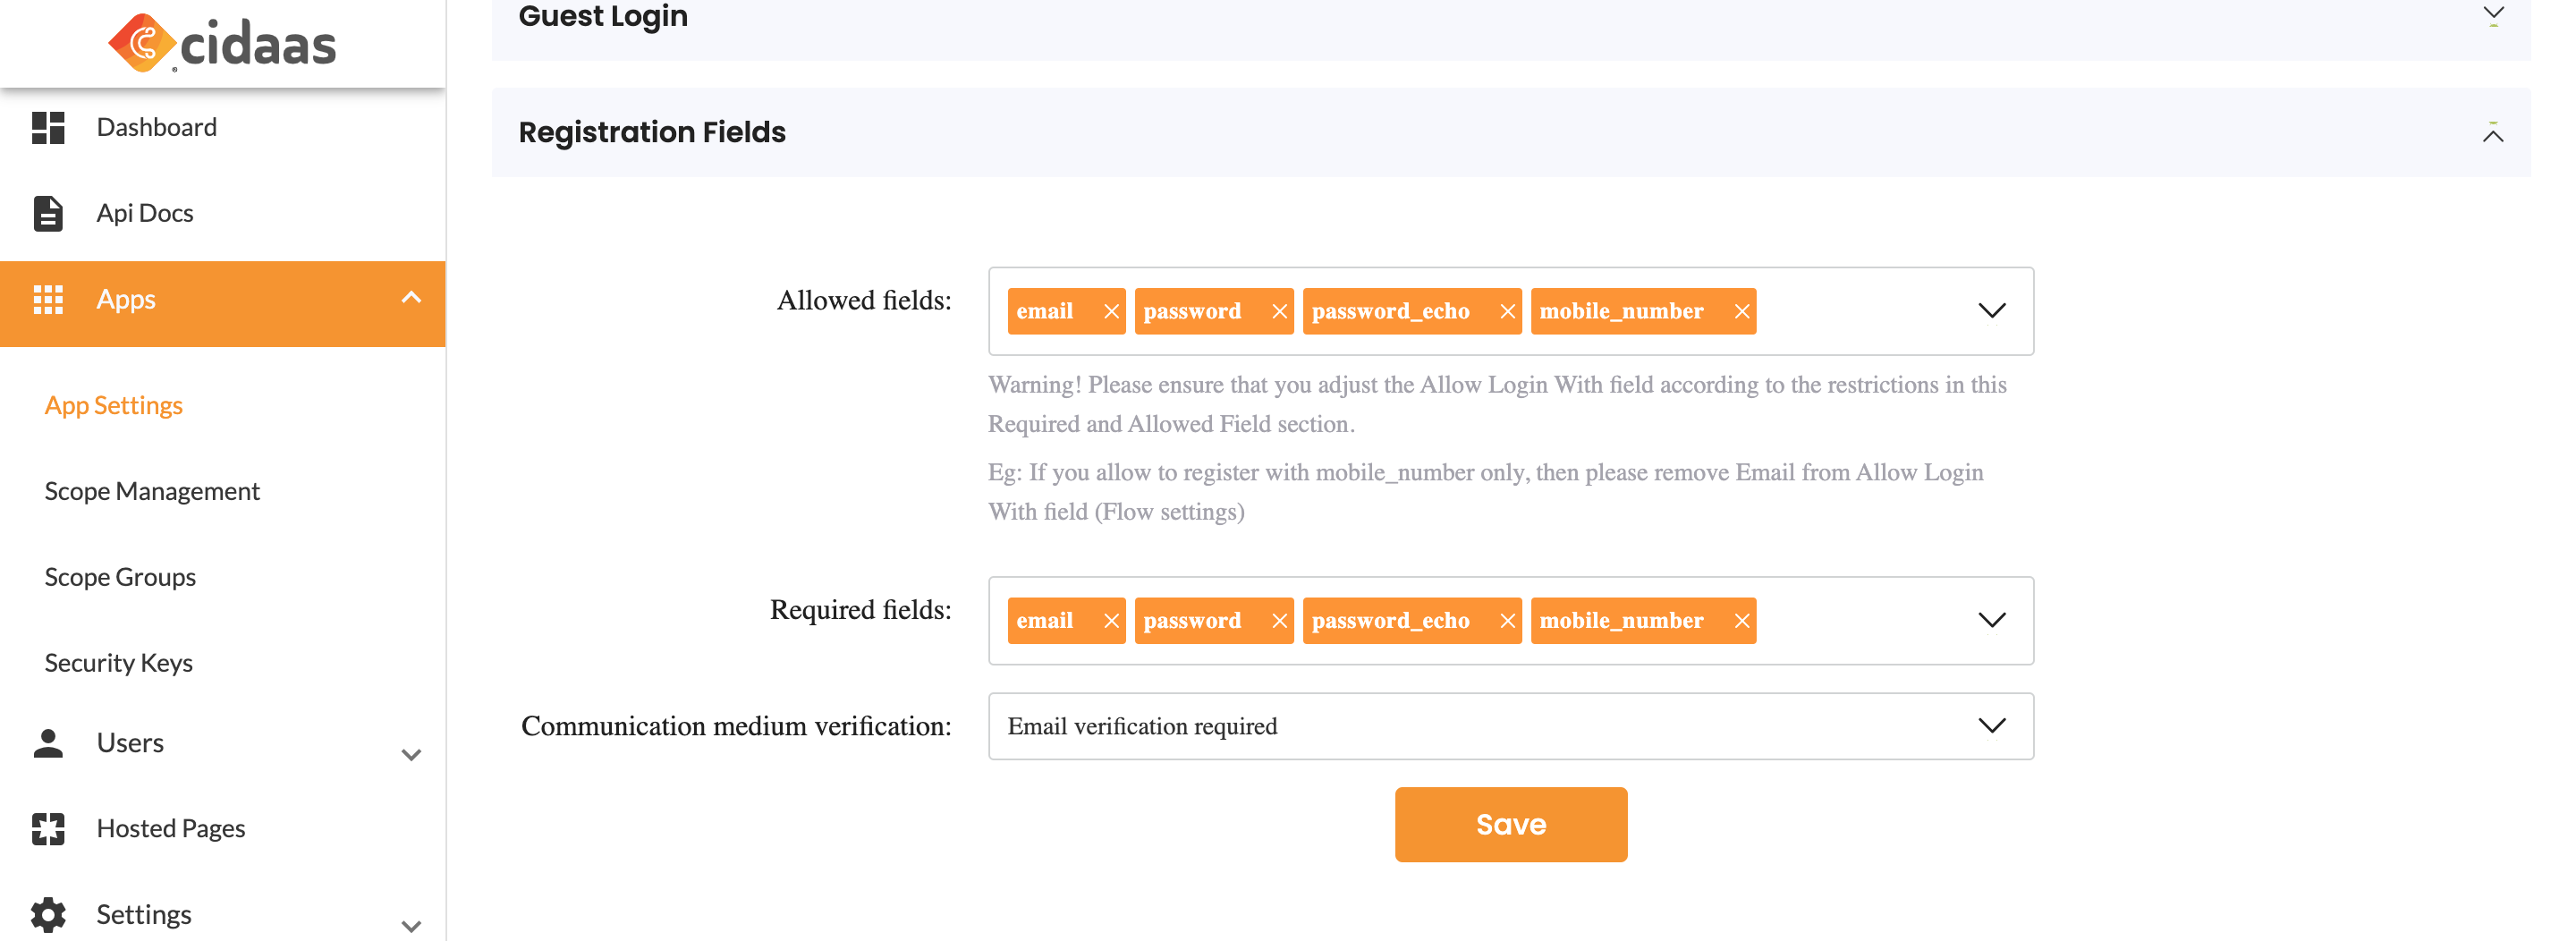2576x941 pixels.
Task: Expand the Users sidebar section
Action: [410, 755]
